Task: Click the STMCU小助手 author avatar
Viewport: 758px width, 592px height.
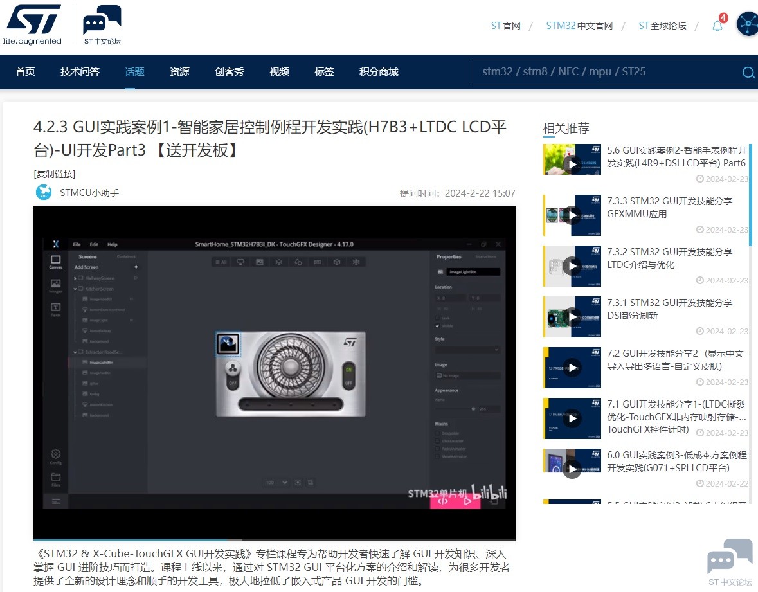Action: point(44,192)
